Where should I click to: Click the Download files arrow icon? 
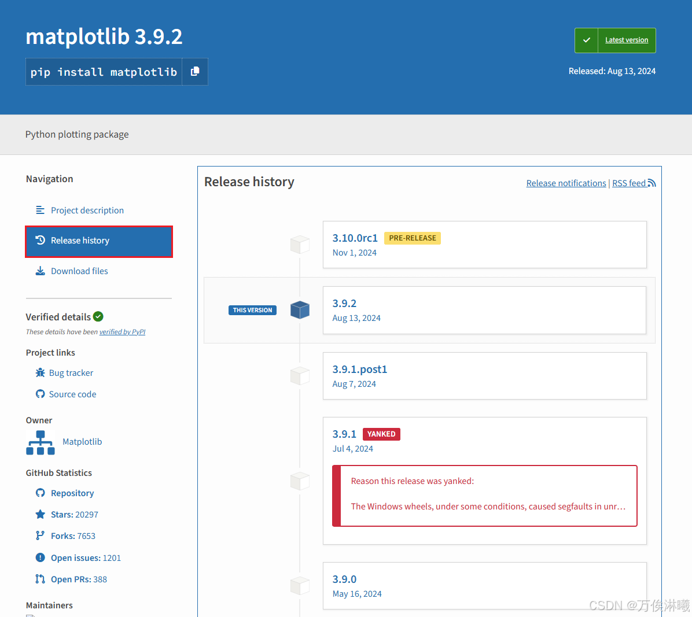tap(40, 271)
